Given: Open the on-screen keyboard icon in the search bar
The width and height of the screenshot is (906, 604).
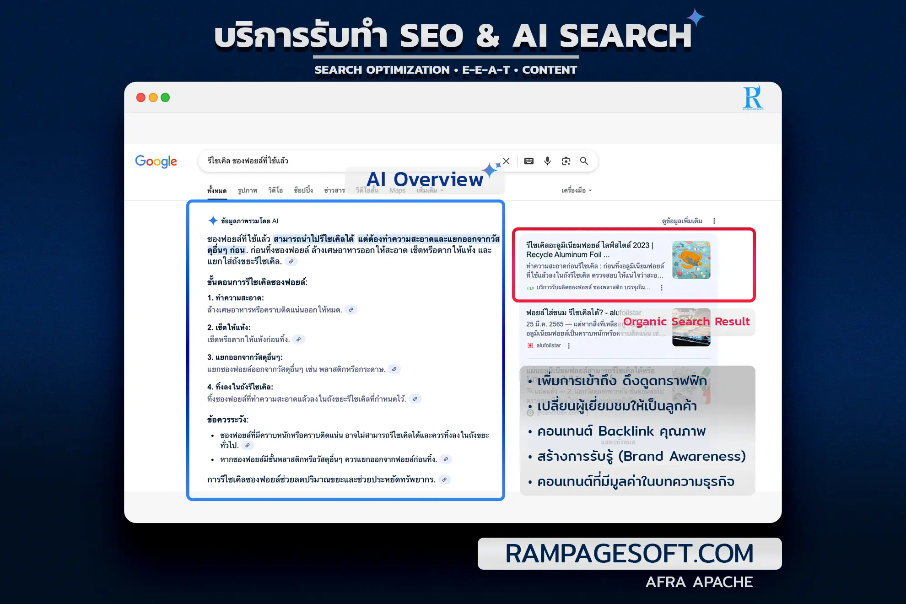Looking at the screenshot, I should pyautogui.click(x=529, y=161).
